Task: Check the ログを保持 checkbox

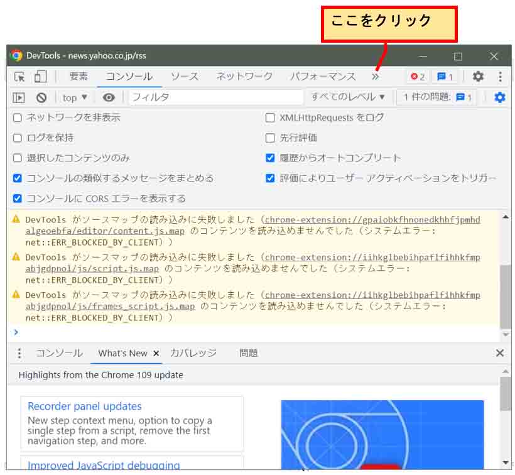Action: [18, 138]
